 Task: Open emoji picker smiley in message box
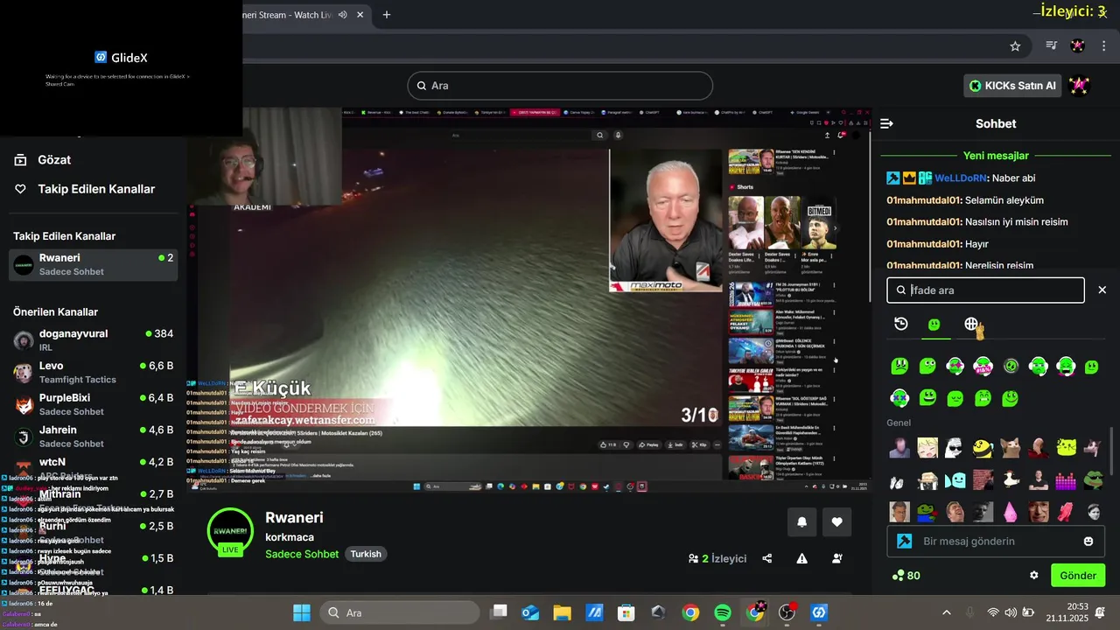tap(1088, 542)
